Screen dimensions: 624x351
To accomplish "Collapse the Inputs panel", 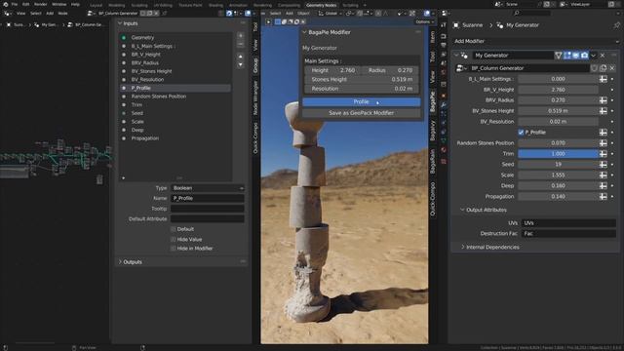I will pos(120,23).
